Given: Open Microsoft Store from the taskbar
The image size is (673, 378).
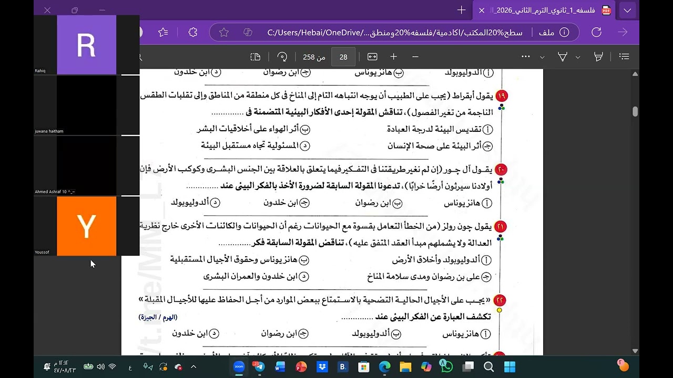Looking at the screenshot, I should point(363,366).
